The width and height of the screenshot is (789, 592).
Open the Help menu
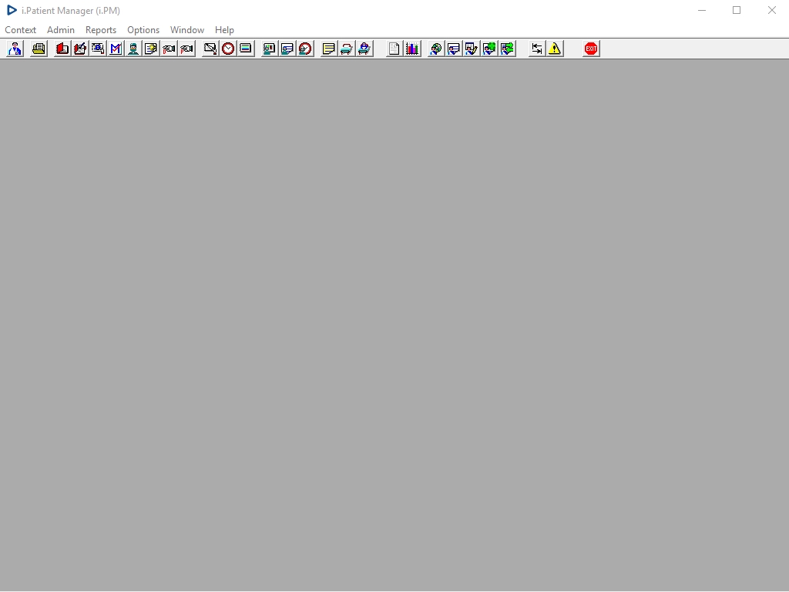pos(224,30)
